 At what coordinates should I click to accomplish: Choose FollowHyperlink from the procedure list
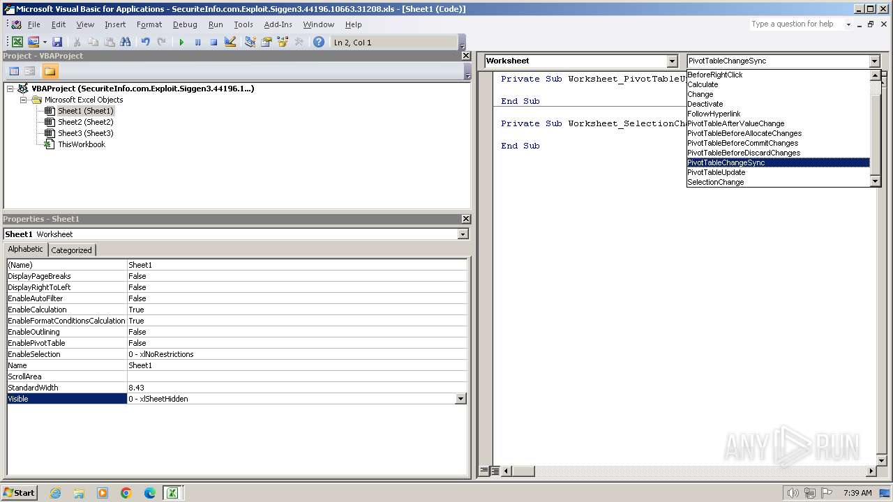pos(778,114)
